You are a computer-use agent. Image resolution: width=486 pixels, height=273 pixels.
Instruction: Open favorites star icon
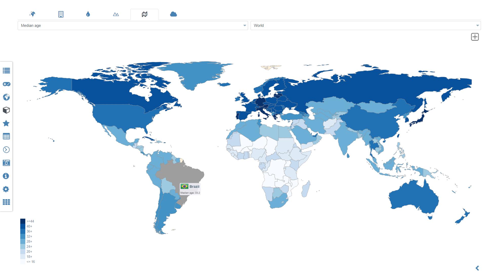click(x=6, y=123)
